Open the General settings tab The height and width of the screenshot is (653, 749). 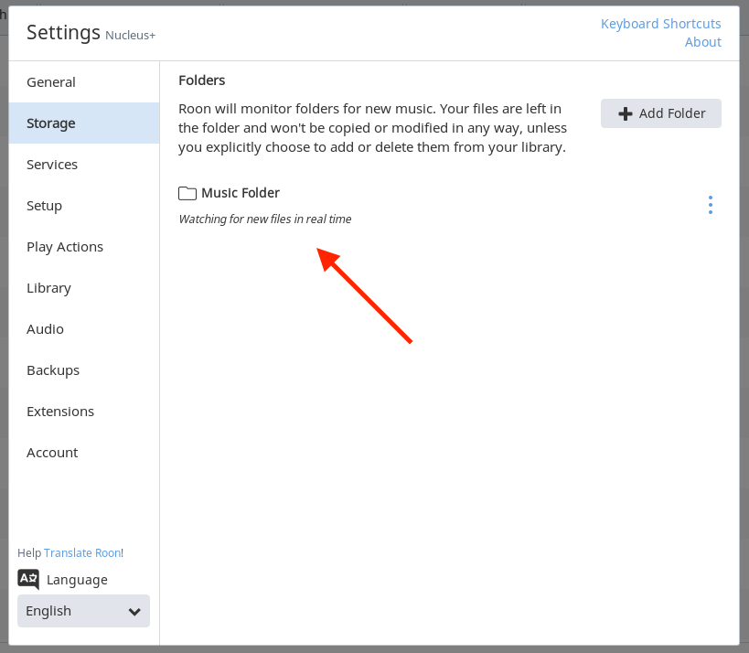point(51,82)
